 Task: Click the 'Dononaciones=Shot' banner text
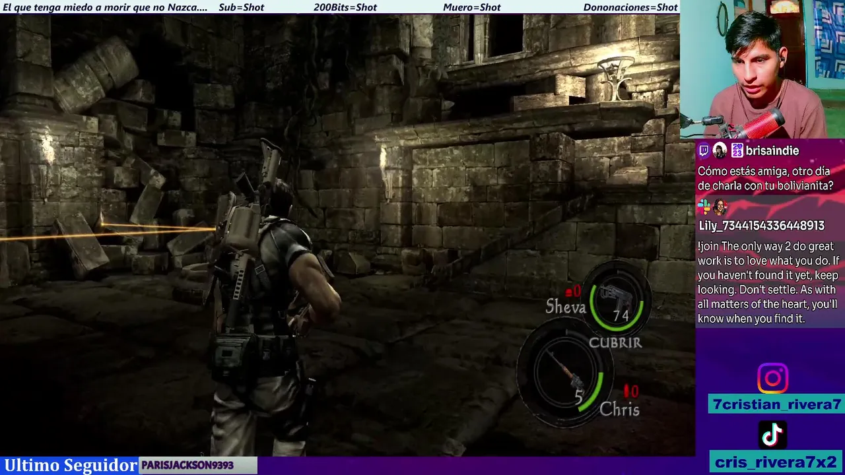click(630, 7)
